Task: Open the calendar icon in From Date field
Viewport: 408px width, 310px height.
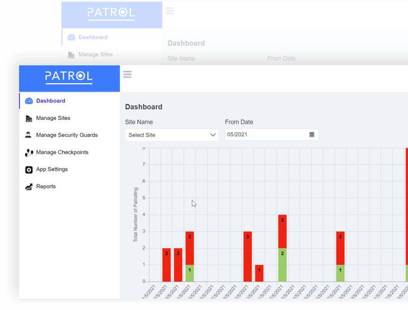Action: pos(312,135)
